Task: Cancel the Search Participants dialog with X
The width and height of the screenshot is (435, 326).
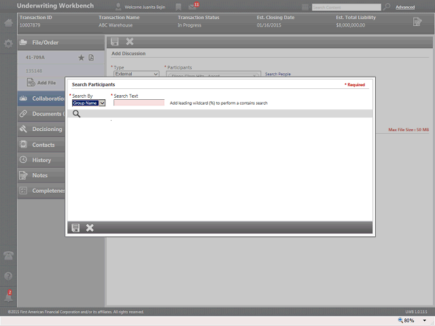Action: (90, 228)
